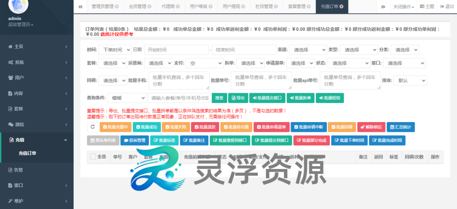Close the 栏目管理 tab via its x icon

coord(276,6)
